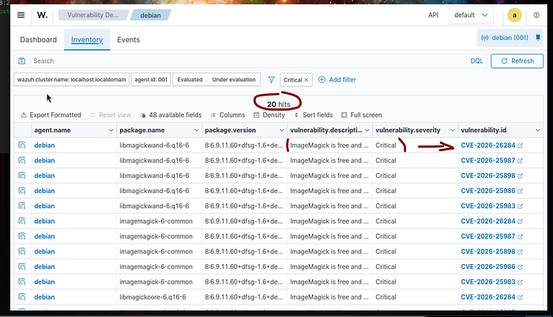Click the Refresh button
The image size is (553, 317).
(x=517, y=61)
